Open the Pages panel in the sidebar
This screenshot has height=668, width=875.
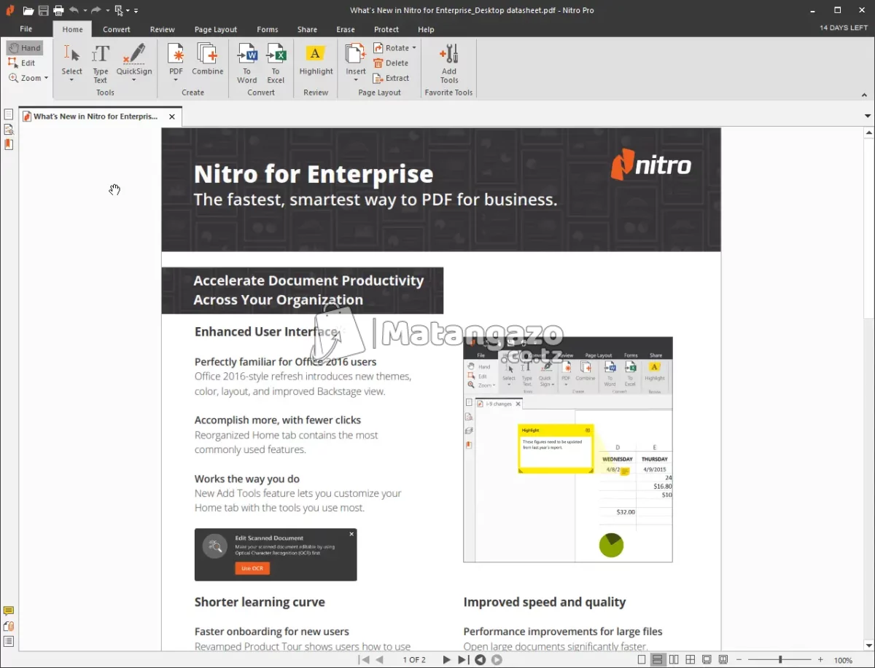pyautogui.click(x=9, y=114)
